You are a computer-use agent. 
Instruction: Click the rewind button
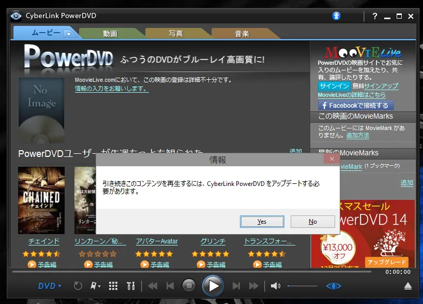point(153,286)
